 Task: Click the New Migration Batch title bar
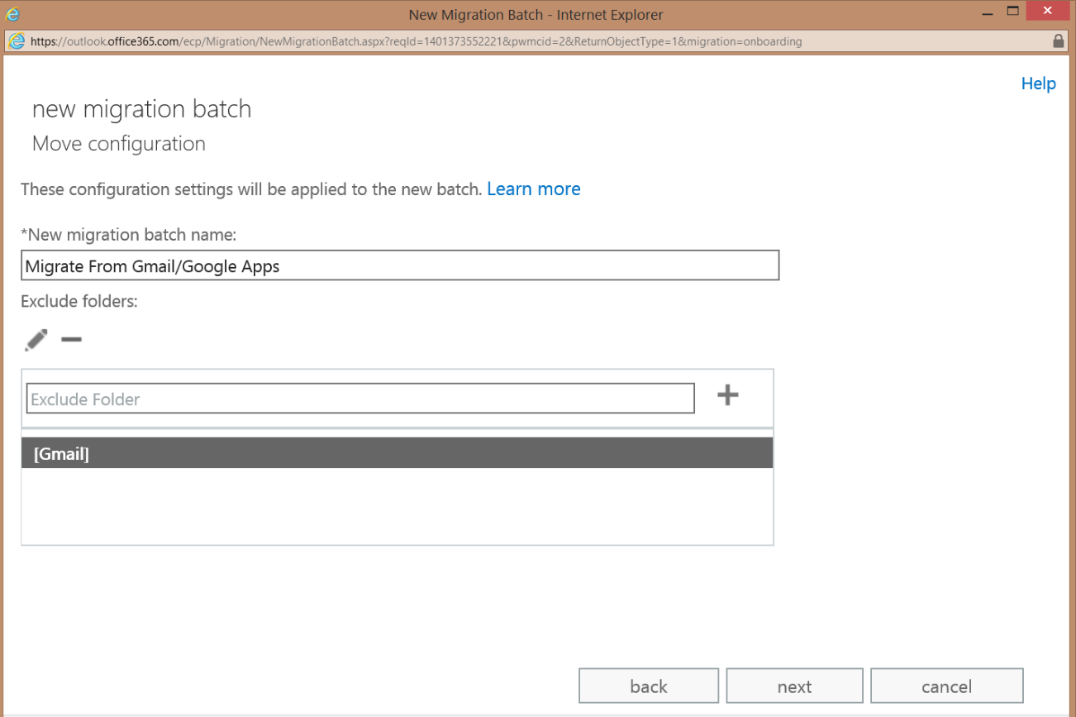(536, 14)
